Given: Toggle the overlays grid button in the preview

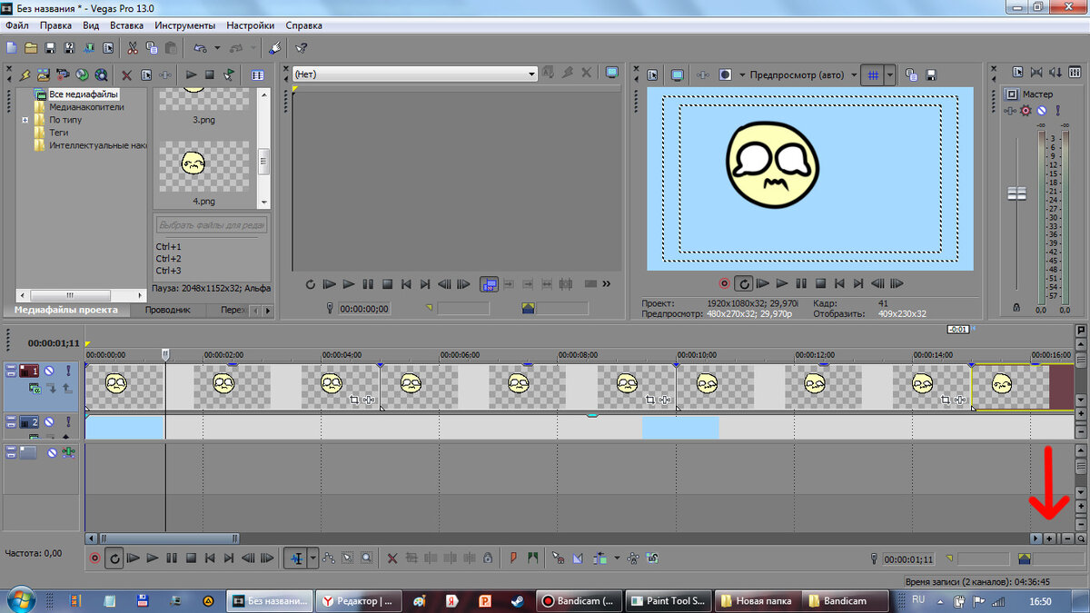Looking at the screenshot, I should pyautogui.click(x=873, y=74).
